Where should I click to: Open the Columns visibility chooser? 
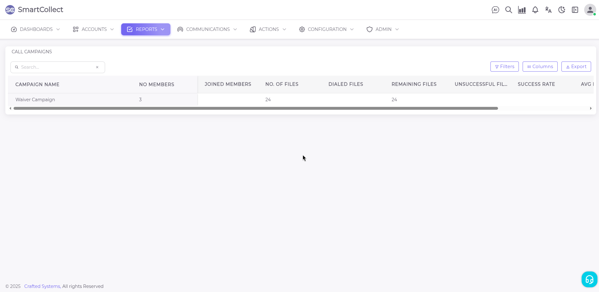[540, 67]
